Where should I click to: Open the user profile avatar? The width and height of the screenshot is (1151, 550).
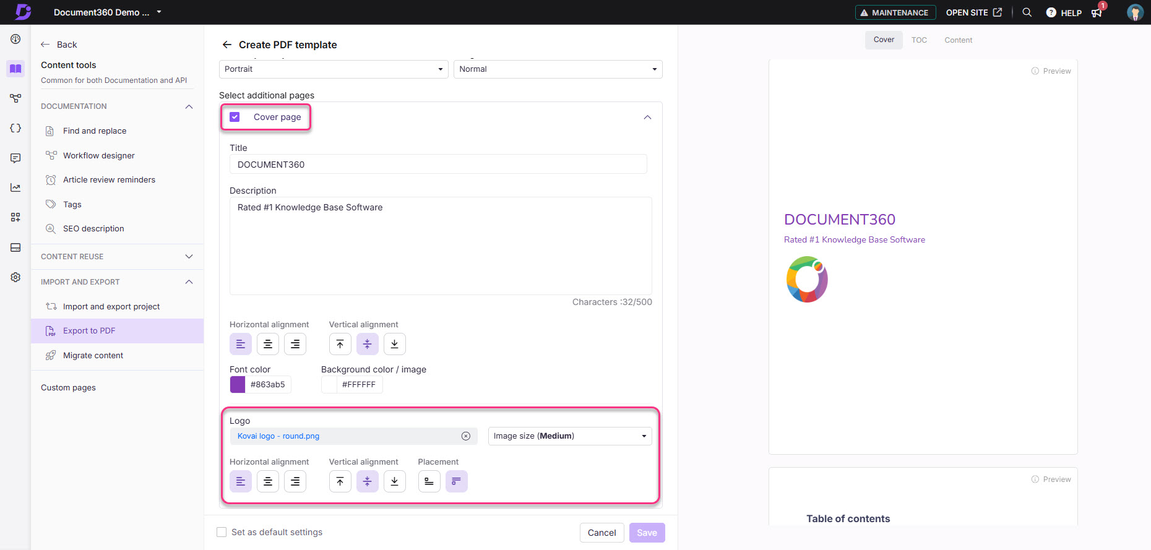coord(1135,12)
